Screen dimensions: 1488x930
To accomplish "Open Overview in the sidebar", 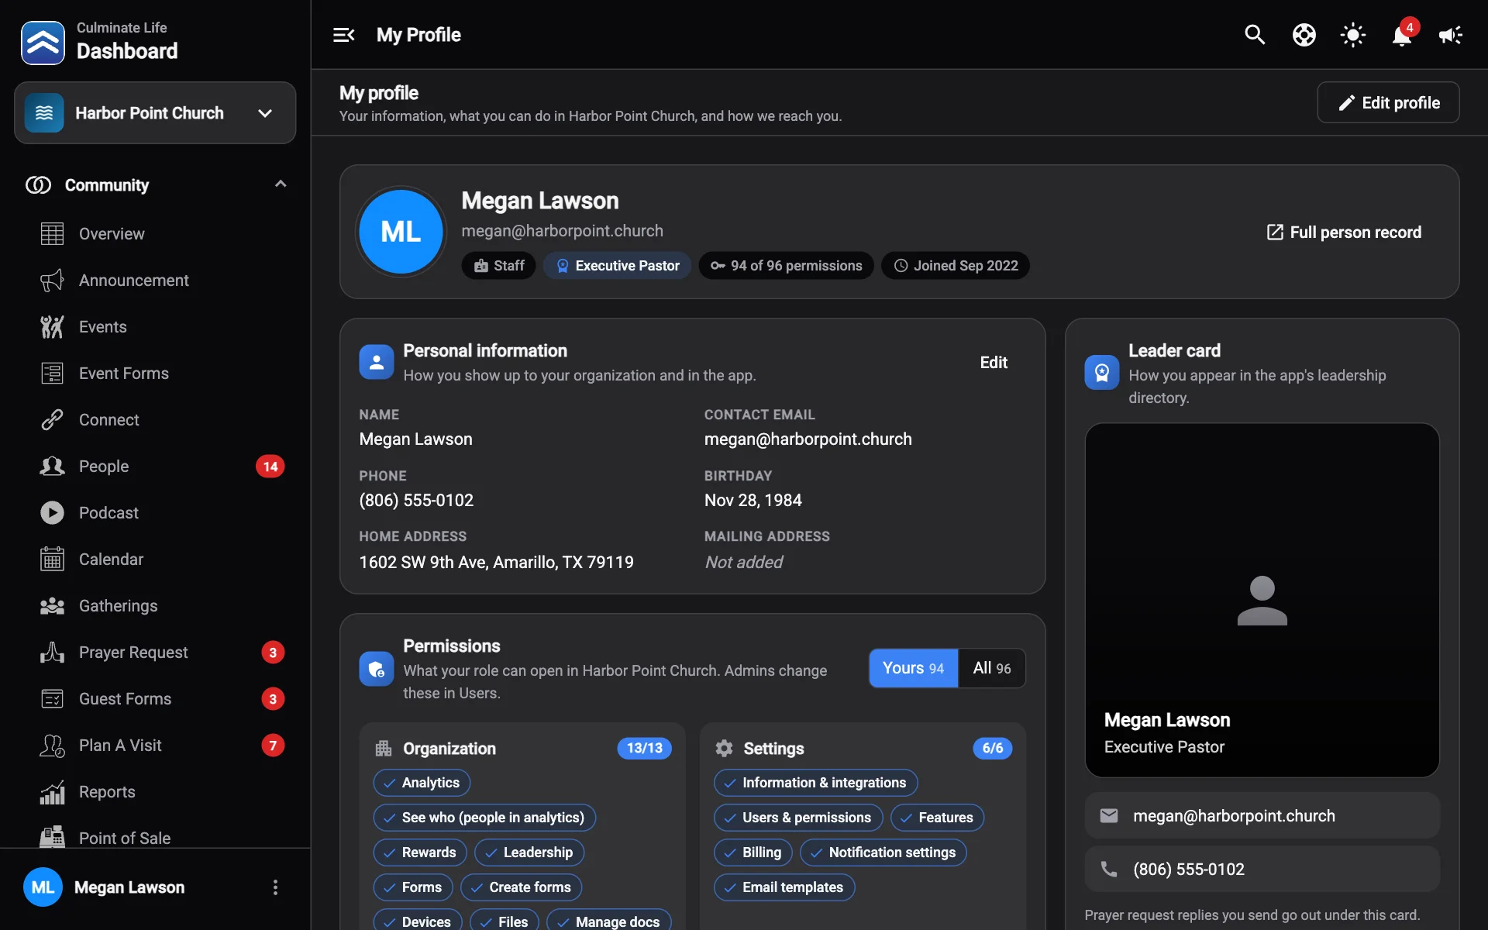I will 155,233.
